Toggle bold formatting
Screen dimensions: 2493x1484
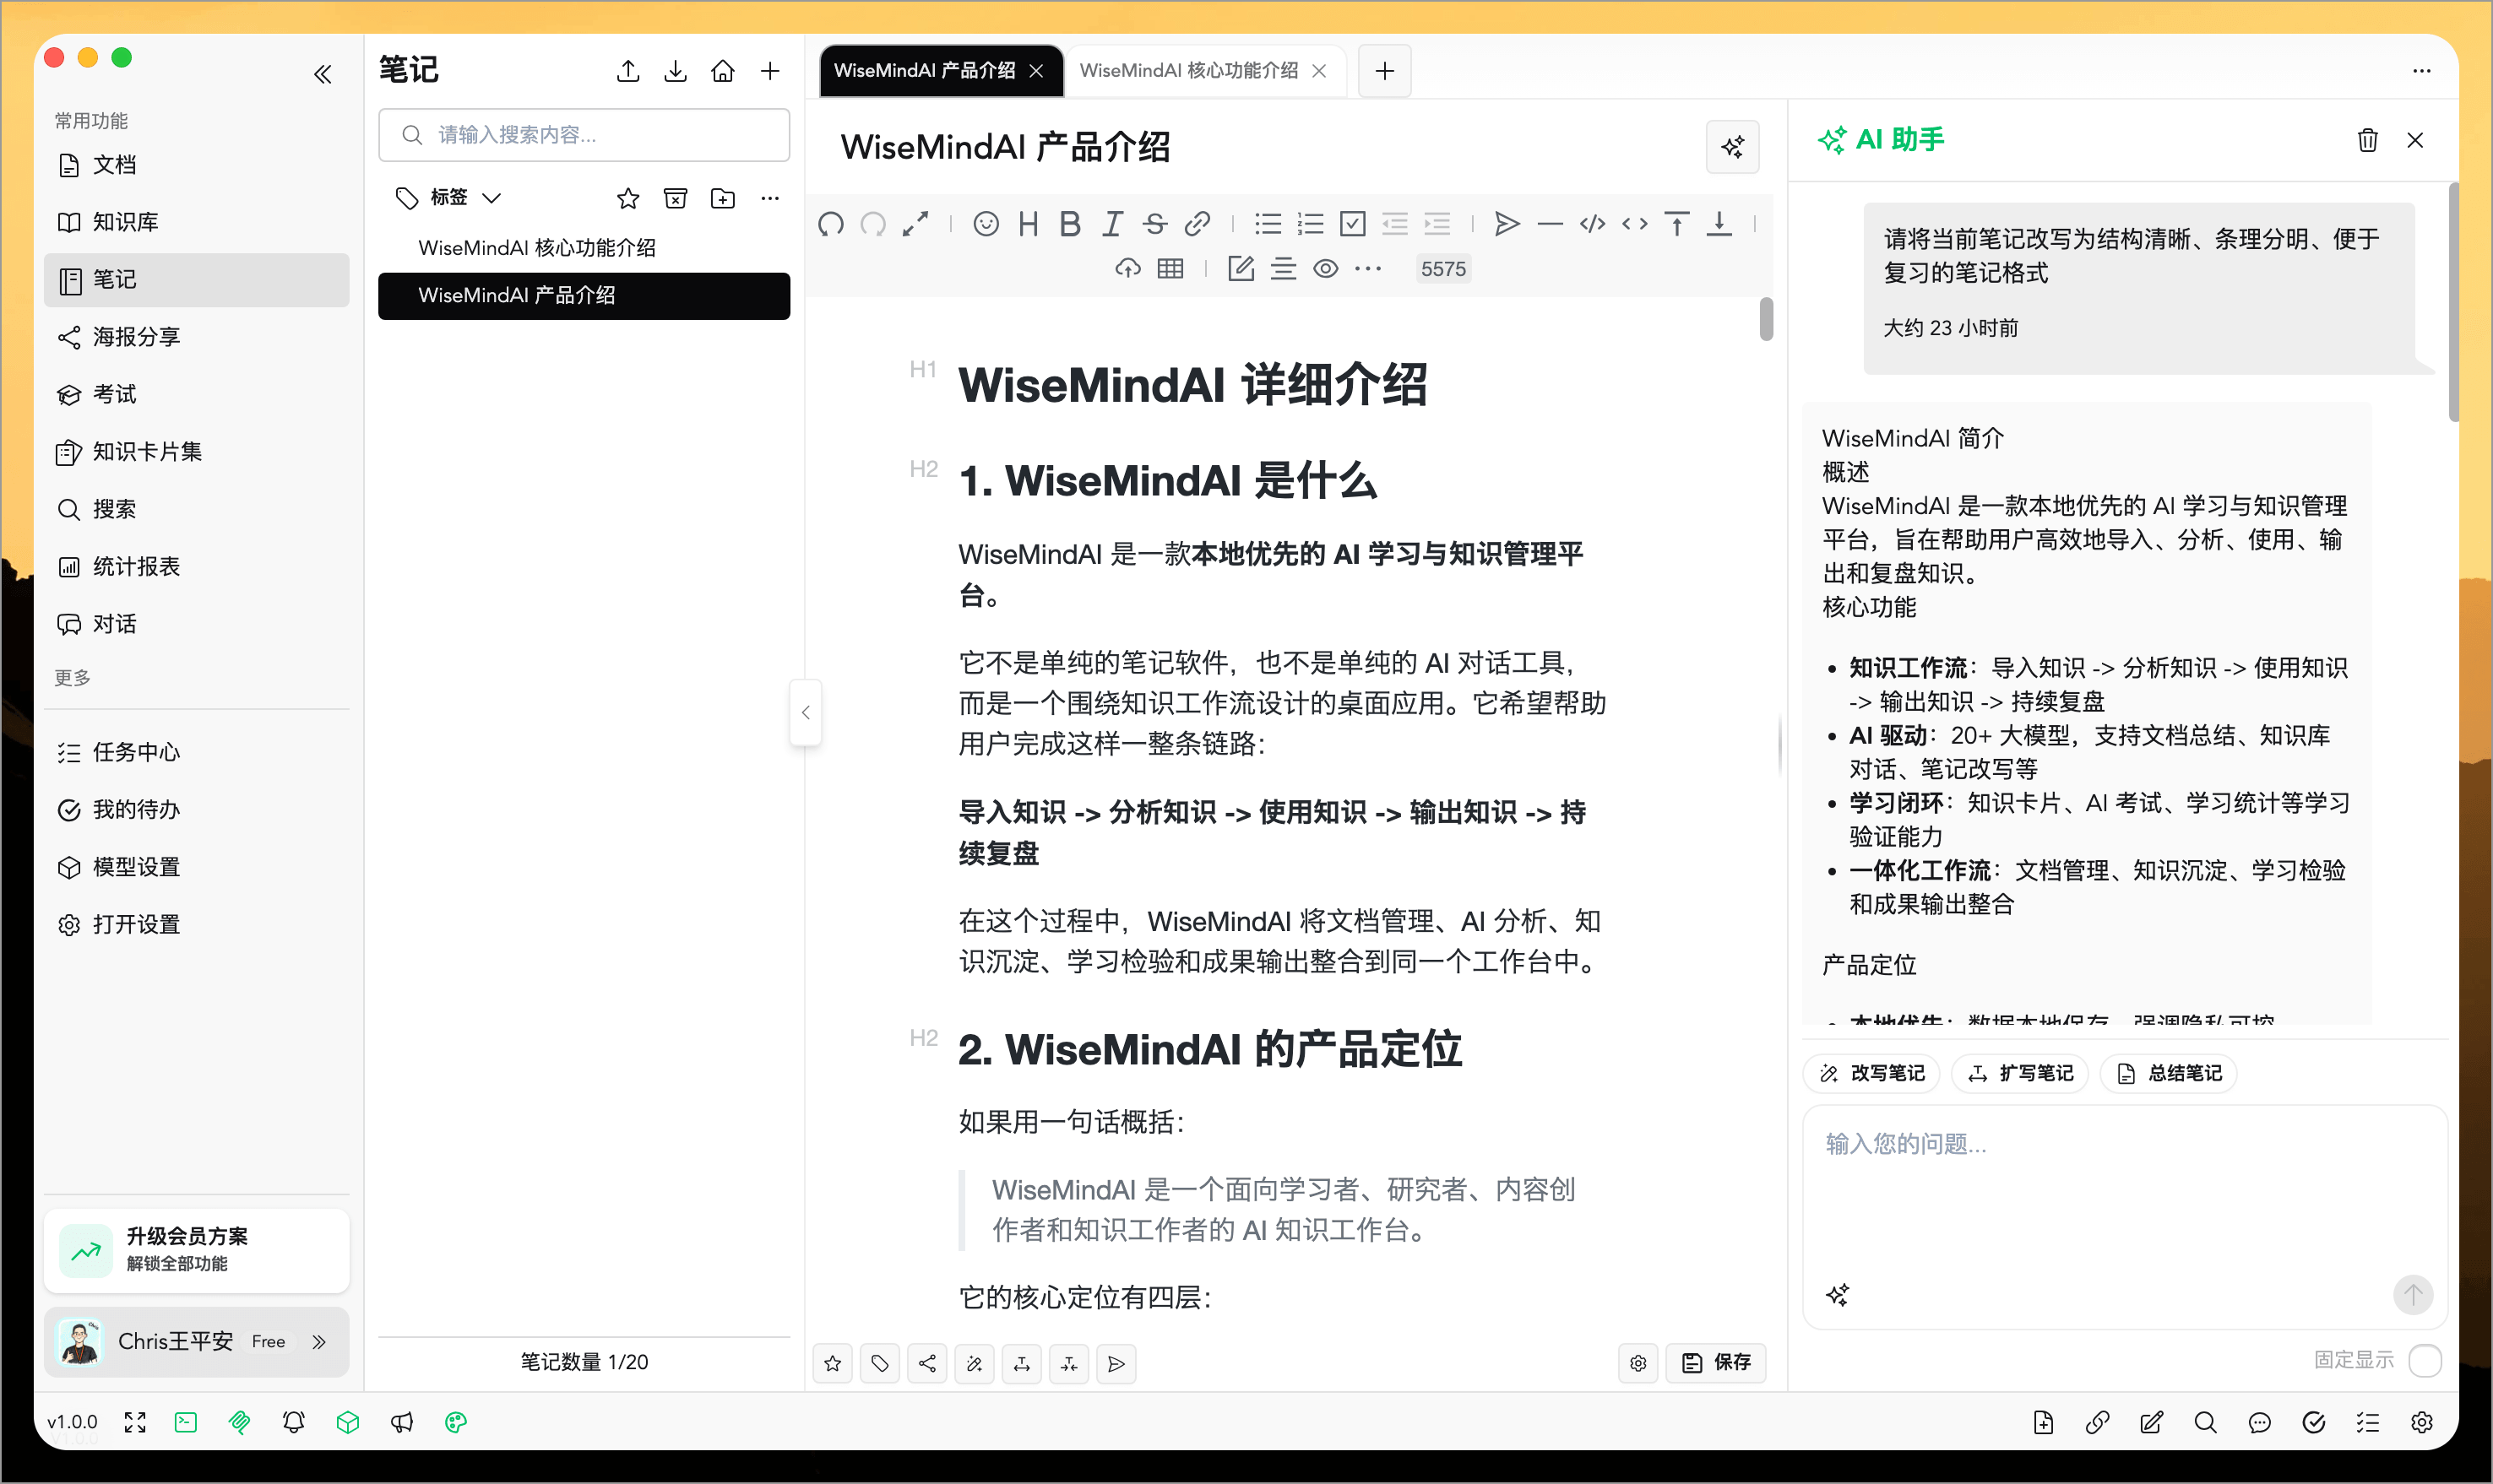tap(1069, 224)
